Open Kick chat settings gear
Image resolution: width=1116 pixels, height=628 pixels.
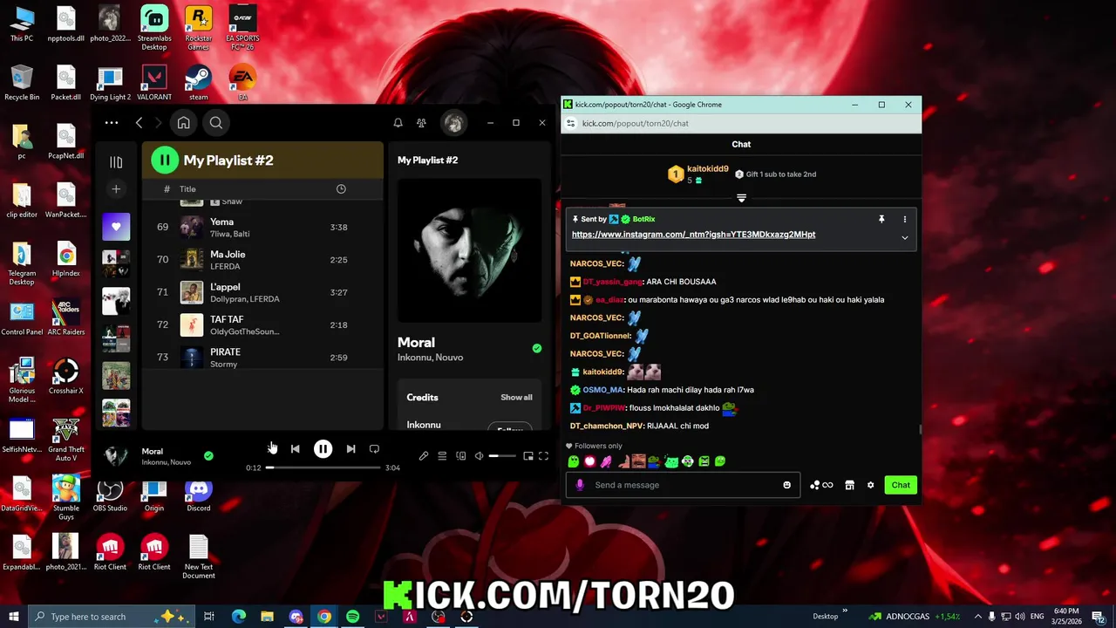pos(870,485)
